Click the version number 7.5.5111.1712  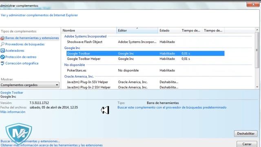coord(39,103)
